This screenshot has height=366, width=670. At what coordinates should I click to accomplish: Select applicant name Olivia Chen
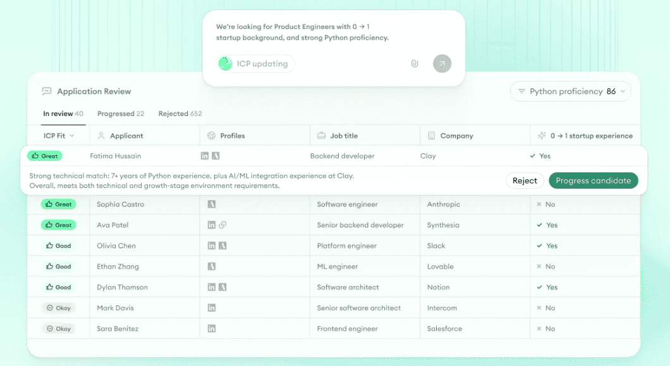116,245
